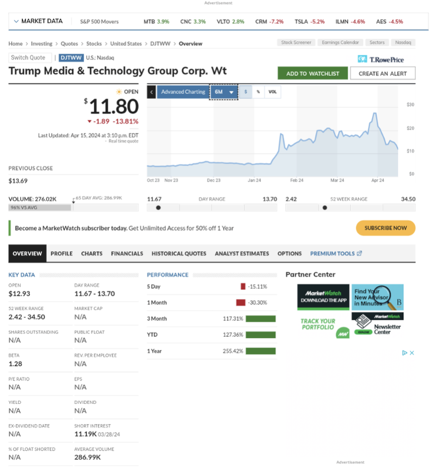Click MTB 3.9% mover ticker
This screenshot has height=471, width=432.
pos(156,22)
